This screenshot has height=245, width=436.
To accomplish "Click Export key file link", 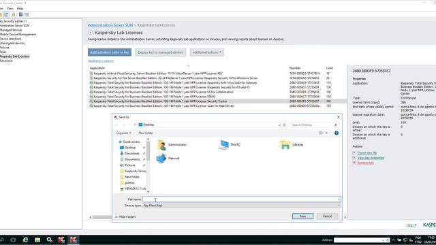I will click(x=367, y=152).
